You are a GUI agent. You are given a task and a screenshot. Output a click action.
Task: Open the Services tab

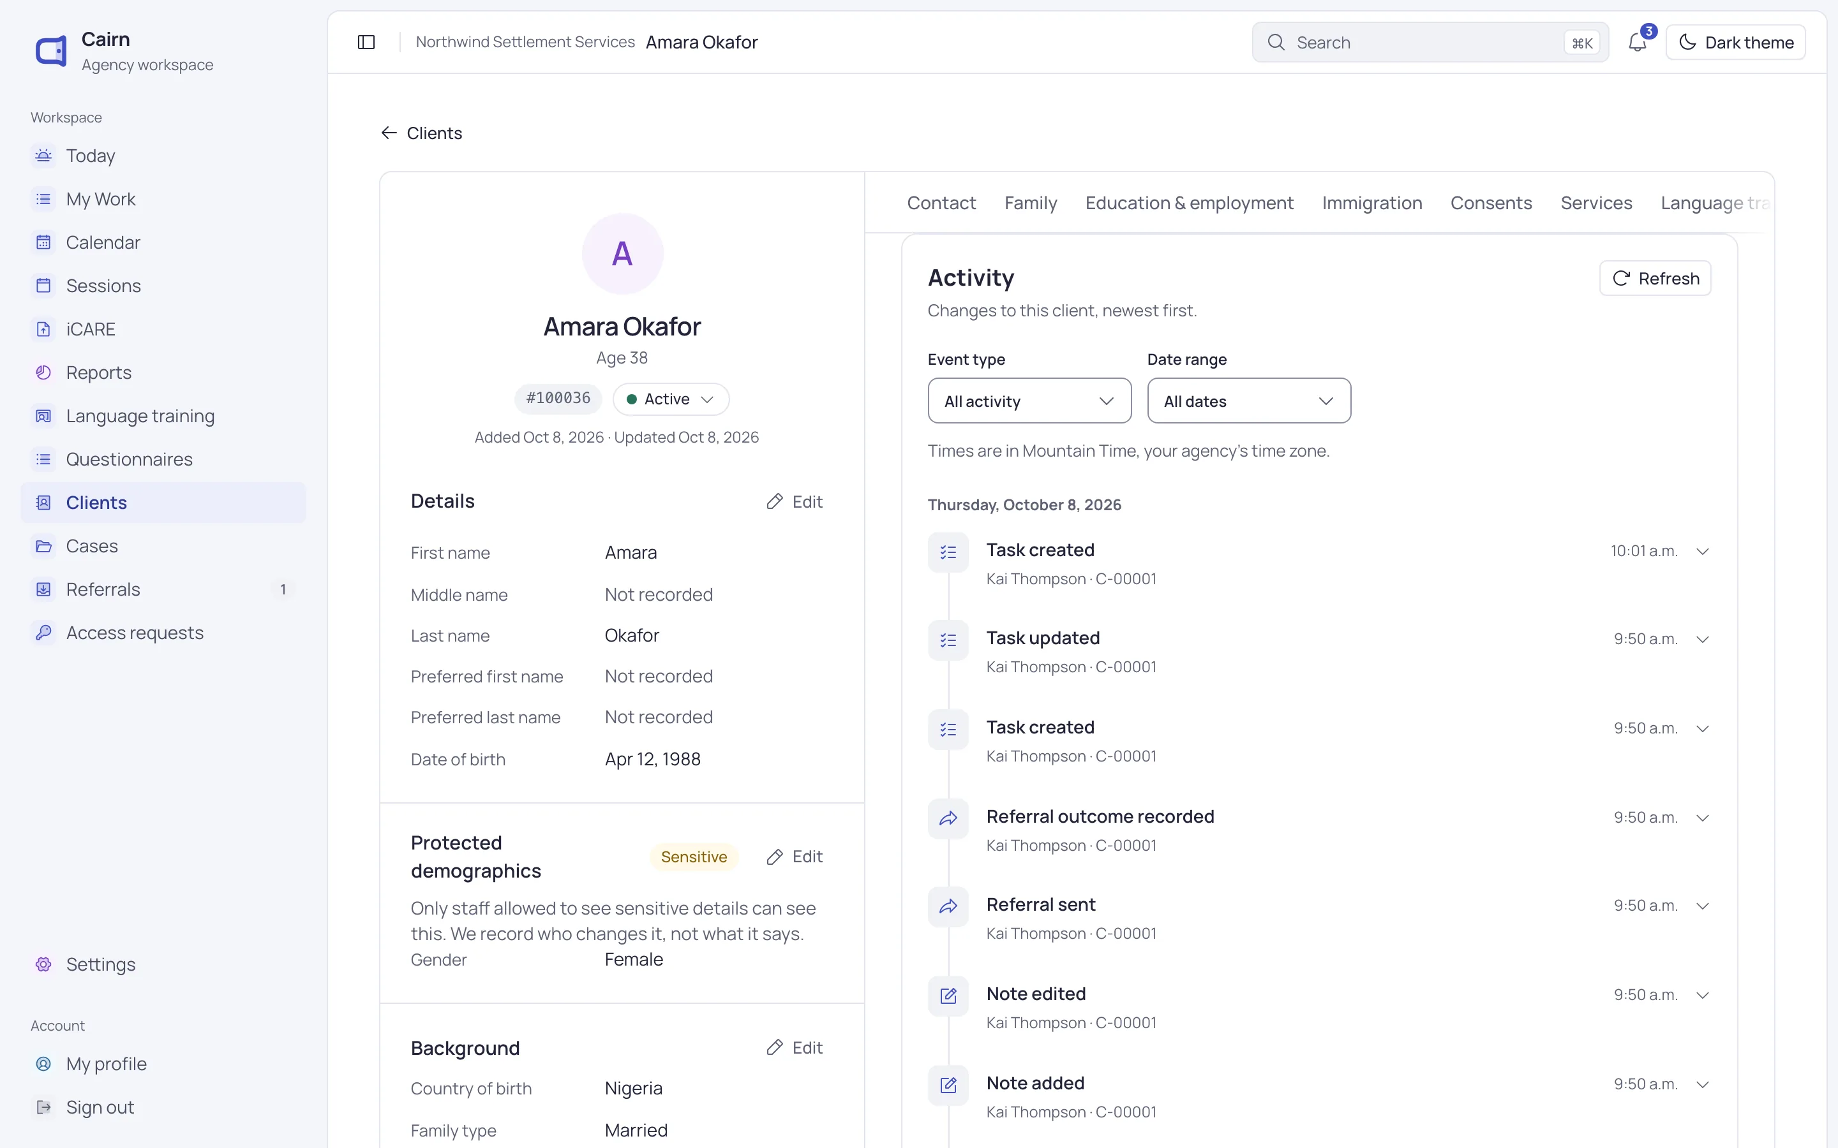pos(1595,203)
